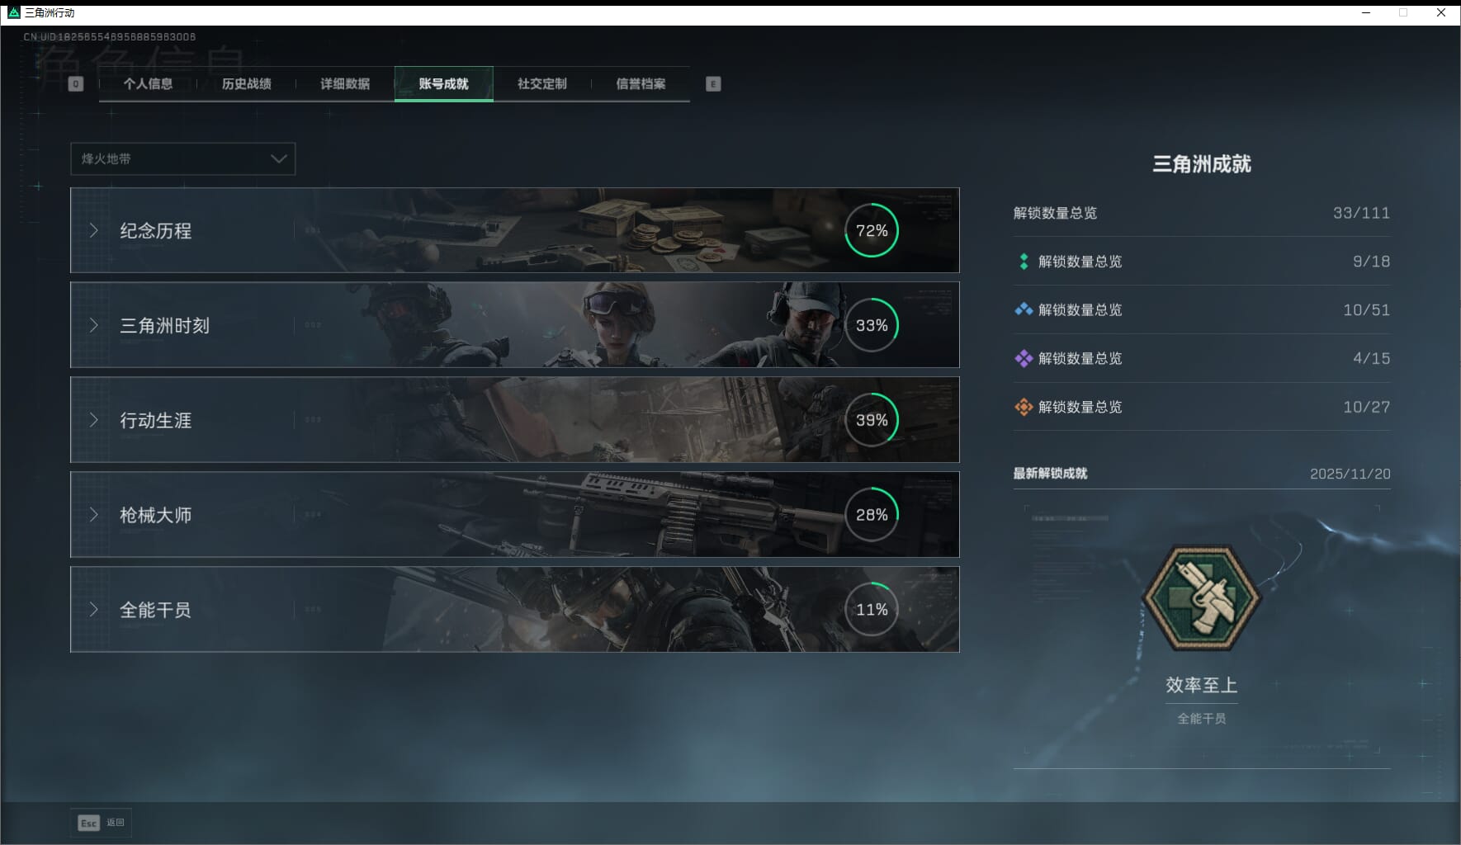Click the 4/15 unlock count
The image size is (1461, 845).
pyautogui.click(x=1371, y=358)
